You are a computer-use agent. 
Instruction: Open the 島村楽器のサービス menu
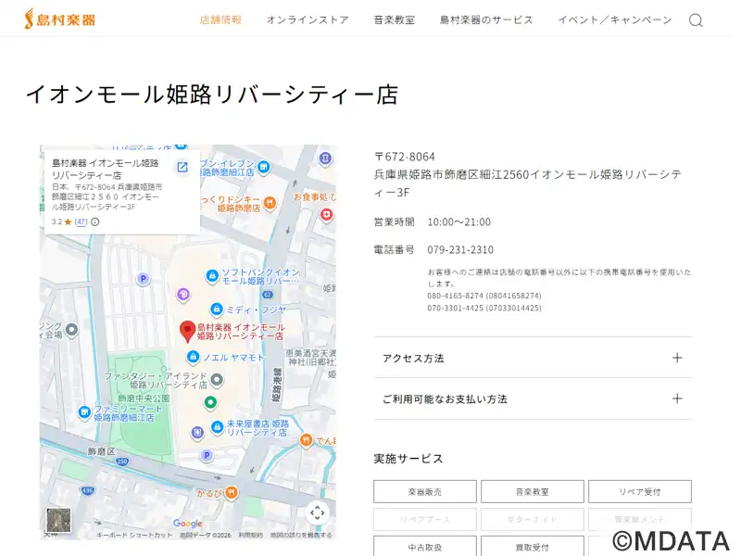pyautogui.click(x=486, y=19)
